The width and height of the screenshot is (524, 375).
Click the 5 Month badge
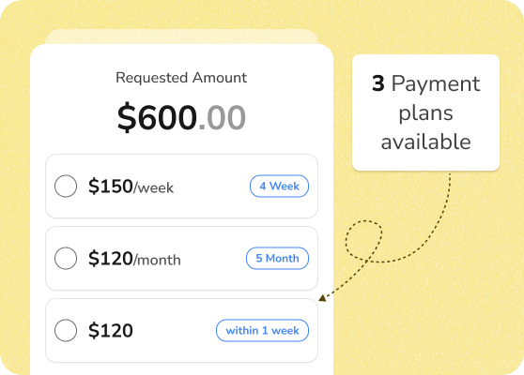click(x=277, y=258)
